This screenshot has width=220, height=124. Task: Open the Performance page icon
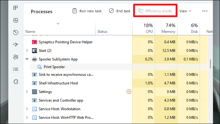tap(15, 20)
